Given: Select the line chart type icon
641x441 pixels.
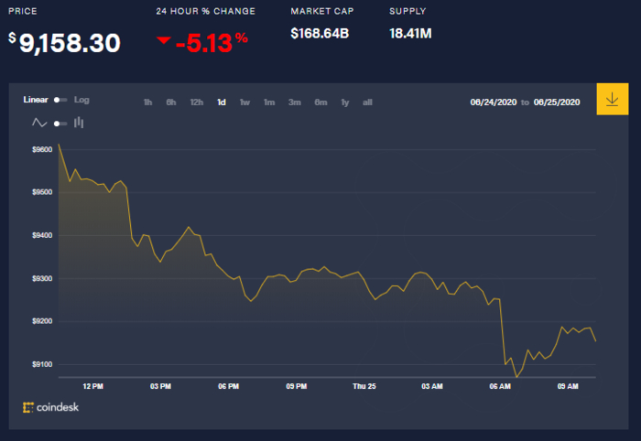Looking at the screenshot, I should pos(39,122).
